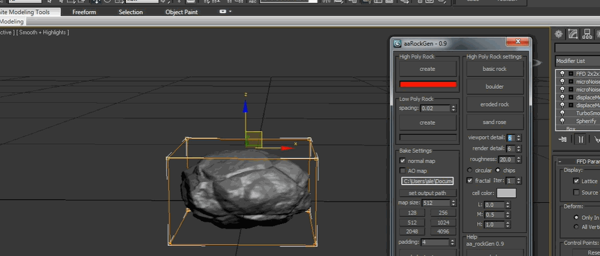Set map size with the 256 button
Screen dimensions: 600x256
444,213
